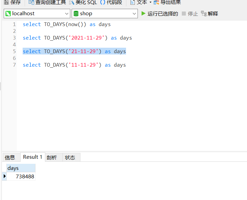The image size is (247, 200).
Task: Click the grey Stop square icon
Action: [184, 14]
